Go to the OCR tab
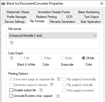This screenshot has width=106, height=102. 69,17
